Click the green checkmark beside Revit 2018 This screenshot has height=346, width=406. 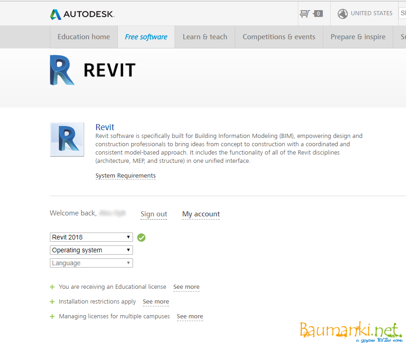pos(141,238)
